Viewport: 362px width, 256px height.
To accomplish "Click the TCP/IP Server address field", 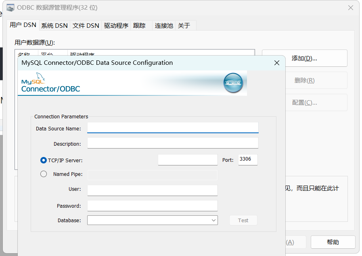I will (188, 160).
